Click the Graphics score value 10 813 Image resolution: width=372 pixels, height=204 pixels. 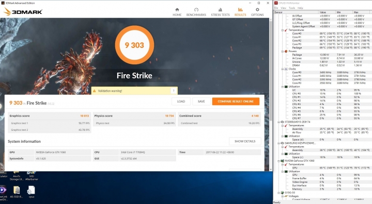coord(84,116)
